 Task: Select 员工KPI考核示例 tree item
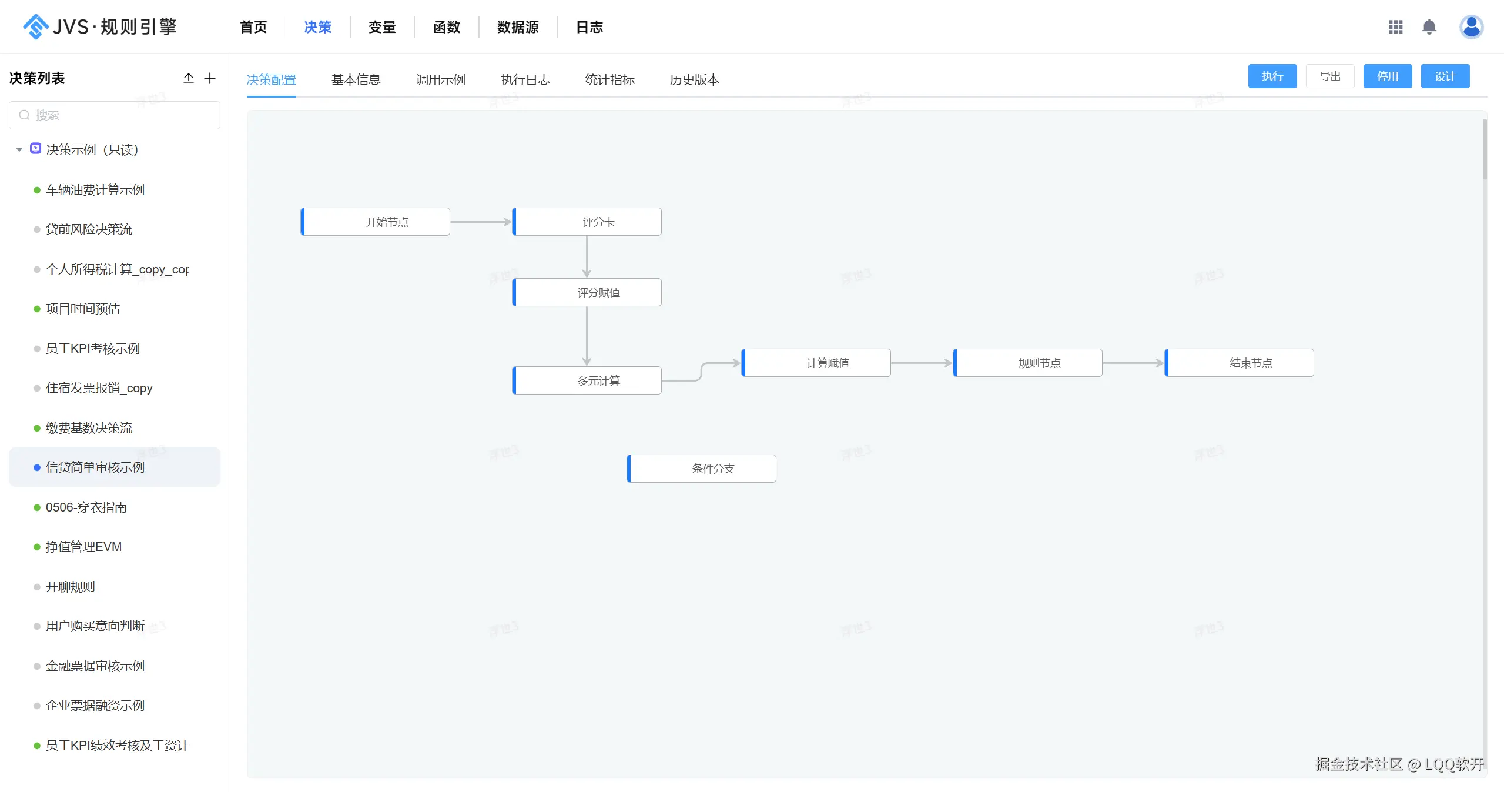(93, 349)
